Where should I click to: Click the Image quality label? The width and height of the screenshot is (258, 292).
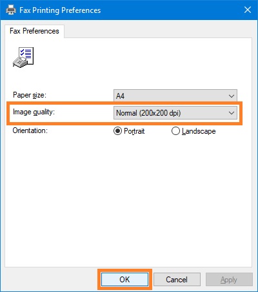pos(34,112)
